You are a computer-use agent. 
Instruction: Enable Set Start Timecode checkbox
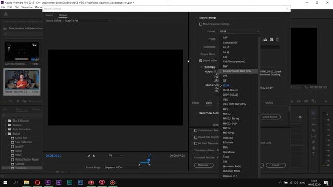196,143
